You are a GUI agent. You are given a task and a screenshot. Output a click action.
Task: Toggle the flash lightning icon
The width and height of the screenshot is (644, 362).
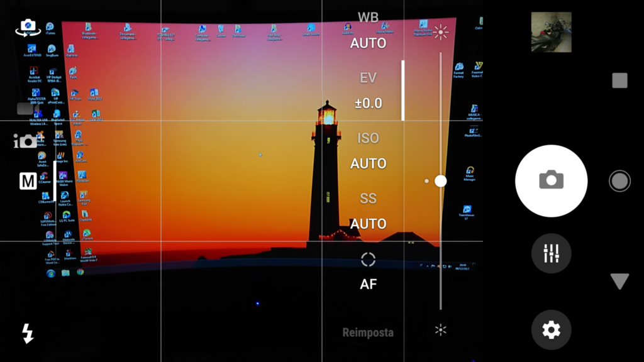[x=28, y=333]
